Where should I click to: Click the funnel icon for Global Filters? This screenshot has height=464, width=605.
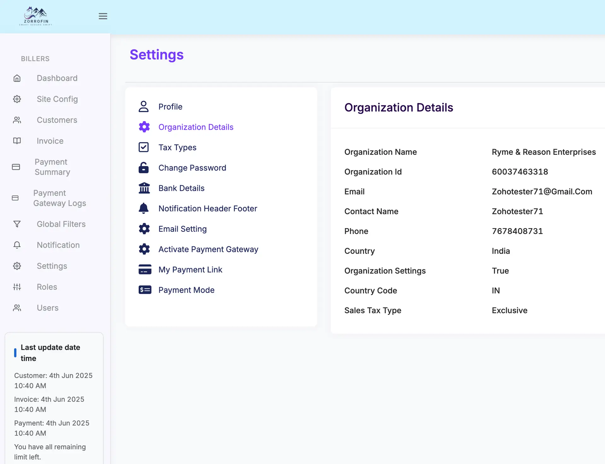pyautogui.click(x=17, y=224)
